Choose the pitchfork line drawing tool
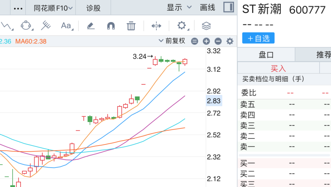331x187 pixels. click(x=46, y=26)
